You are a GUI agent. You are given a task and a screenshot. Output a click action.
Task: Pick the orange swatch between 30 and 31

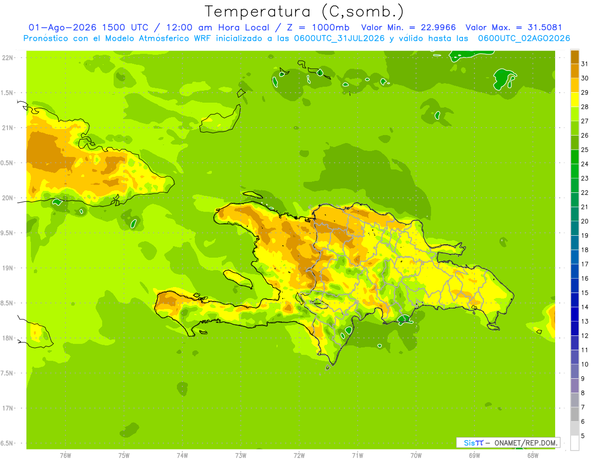tap(575, 71)
